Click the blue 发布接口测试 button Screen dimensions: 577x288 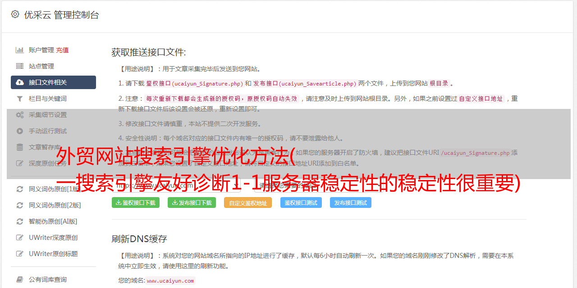click(351, 202)
